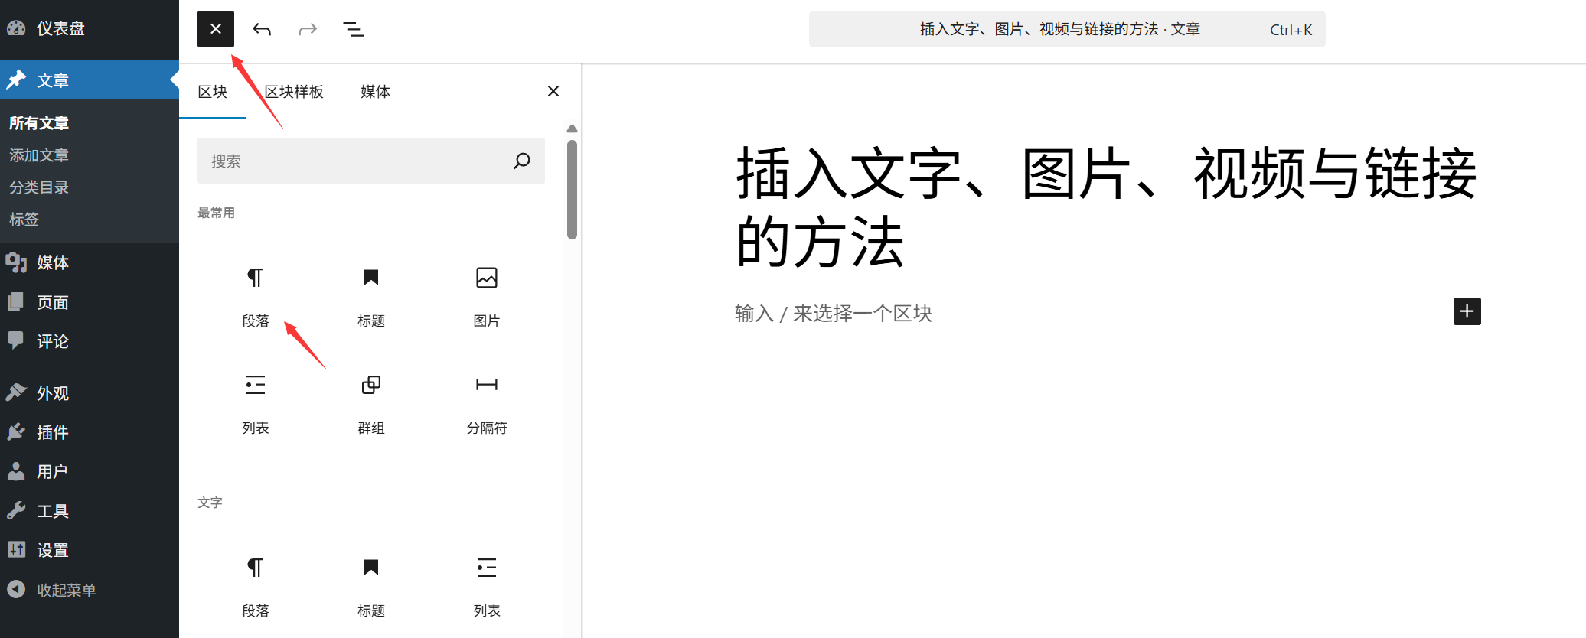Viewport: 1586px width, 638px height.
Task: Insert the Heading block under most used
Action: pyautogui.click(x=371, y=298)
